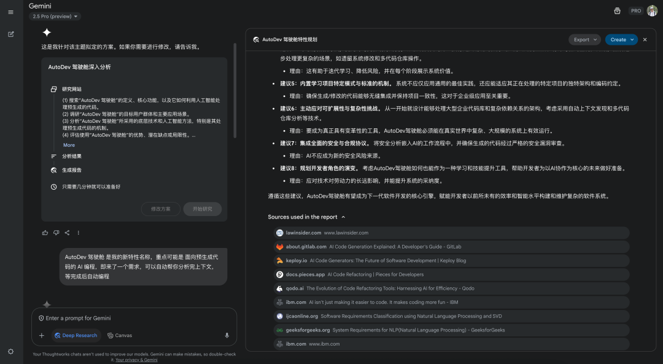Open the 2.5 Pro model selector dropdown
This screenshot has height=364, width=663.
pos(55,17)
